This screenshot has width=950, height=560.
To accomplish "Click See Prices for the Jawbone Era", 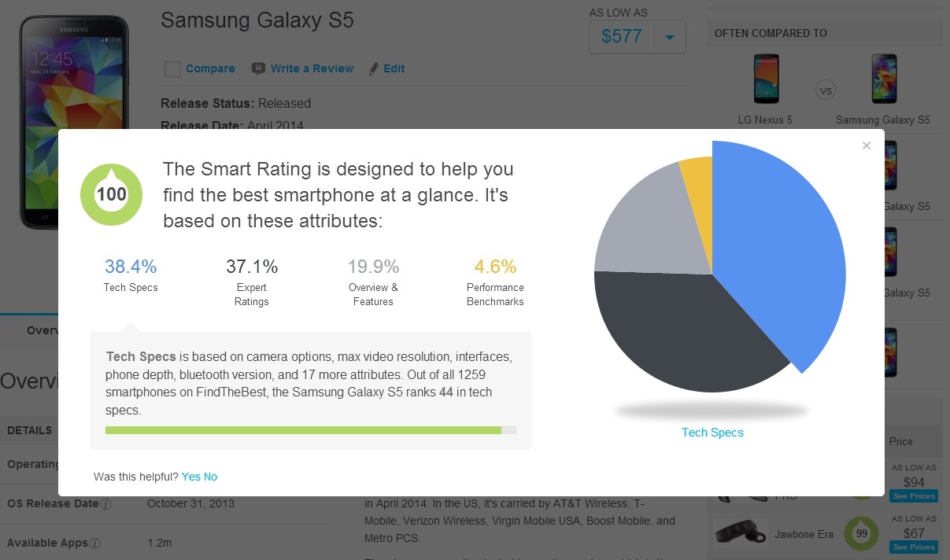I will pyautogui.click(x=914, y=547).
